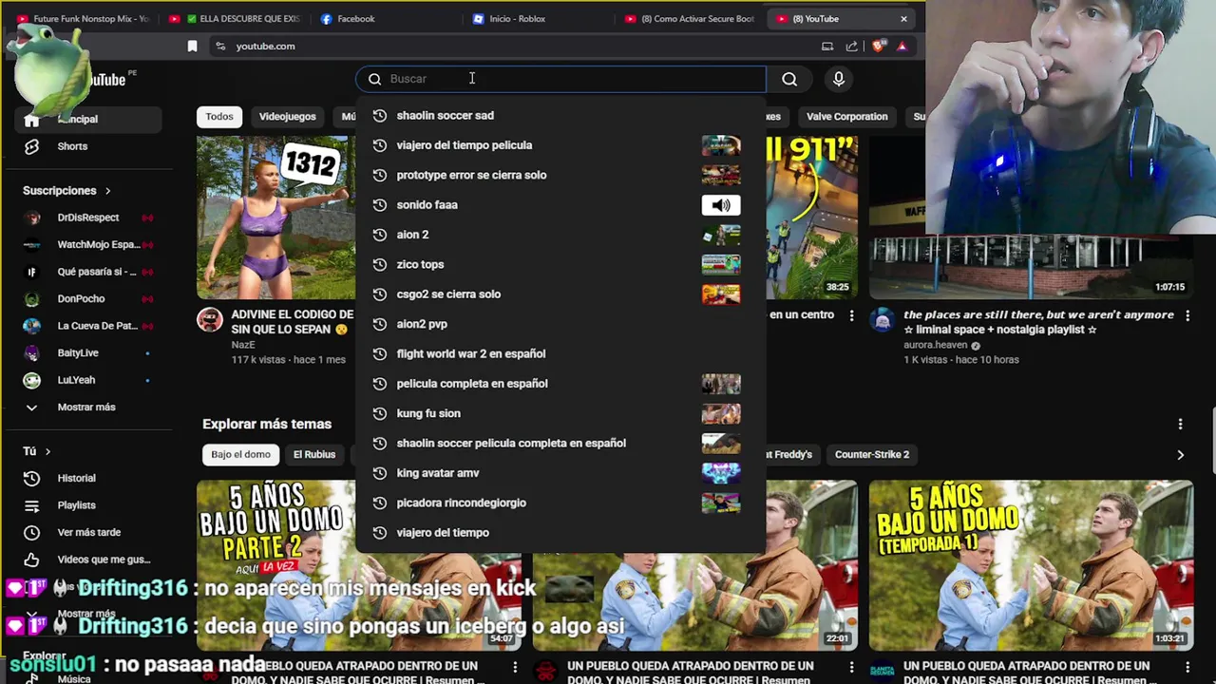Click into the Buscar search field
Image resolution: width=1216 pixels, height=684 pixels.
[560, 79]
